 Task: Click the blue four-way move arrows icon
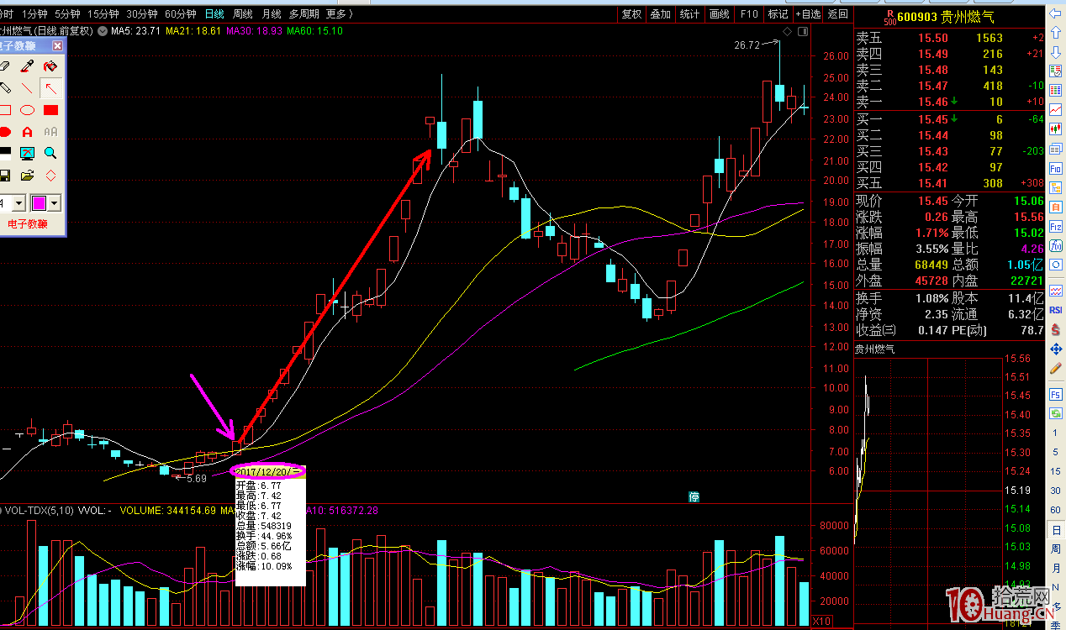(1055, 348)
